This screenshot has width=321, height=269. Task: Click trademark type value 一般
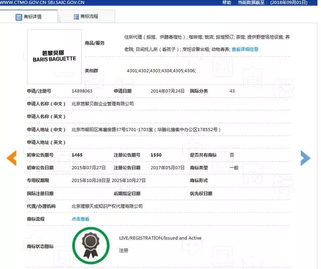(234, 168)
